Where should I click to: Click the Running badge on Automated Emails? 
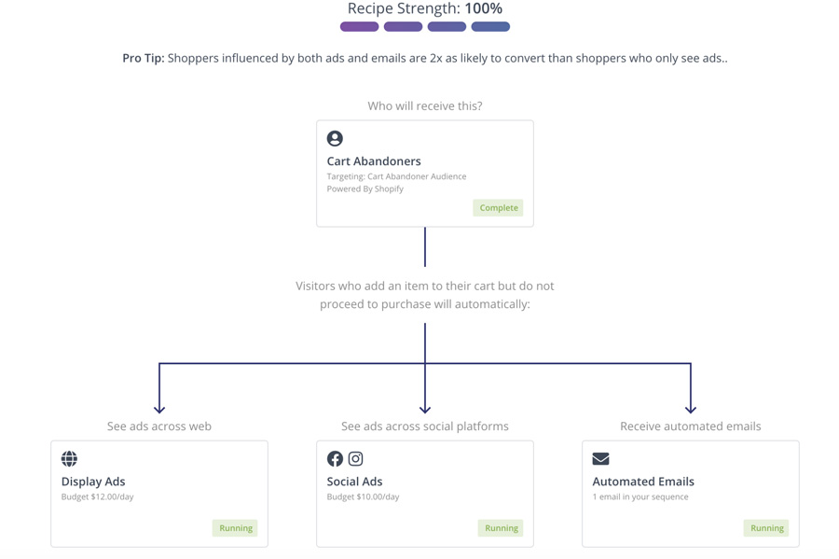(x=766, y=528)
